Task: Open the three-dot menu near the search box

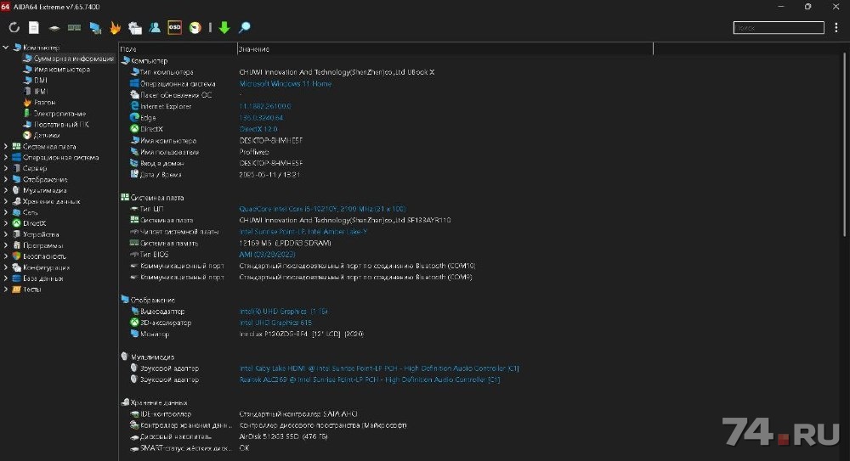Action: click(836, 28)
